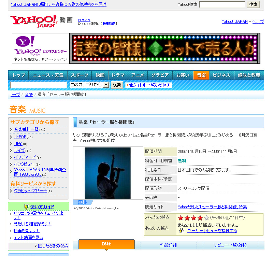The width and height of the screenshot is (273, 256).
Task: Open the J-POP subcategory
Action: pyautogui.click(x=20, y=137)
